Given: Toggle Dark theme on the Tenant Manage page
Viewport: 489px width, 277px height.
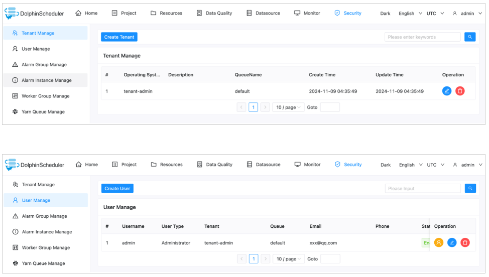Looking at the screenshot, I should point(385,14).
